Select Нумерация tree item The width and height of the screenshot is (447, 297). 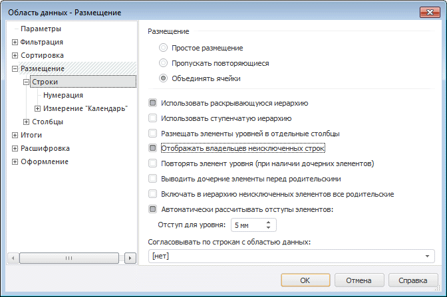tap(63, 95)
